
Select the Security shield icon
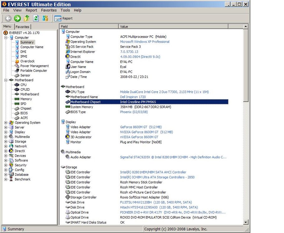point(11,165)
